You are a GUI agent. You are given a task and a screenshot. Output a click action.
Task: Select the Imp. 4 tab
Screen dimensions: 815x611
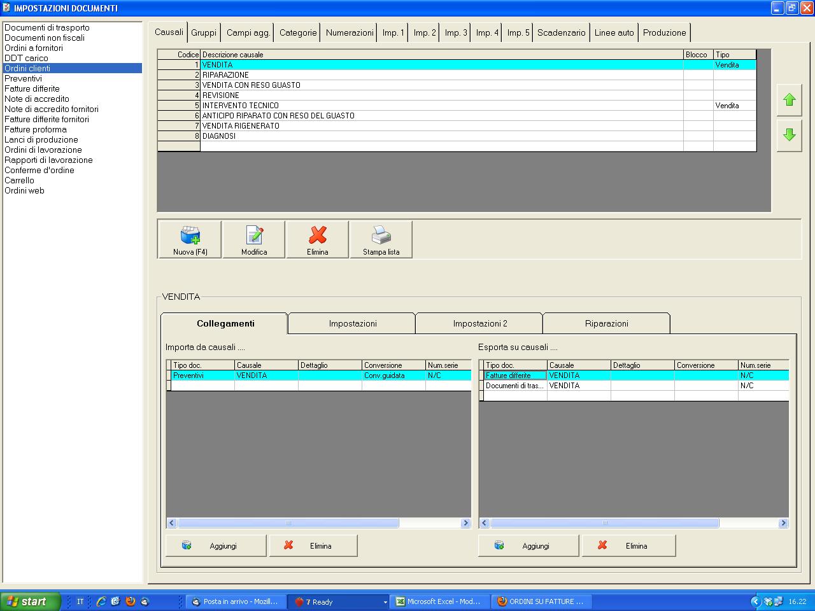pos(487,32)
